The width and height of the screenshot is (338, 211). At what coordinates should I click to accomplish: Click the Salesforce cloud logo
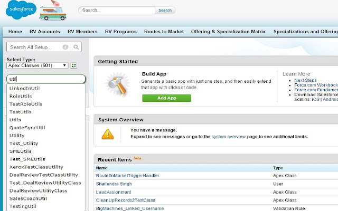[21, 9]
